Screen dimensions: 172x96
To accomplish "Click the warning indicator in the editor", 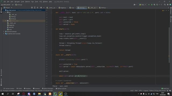I will point(163,11).
